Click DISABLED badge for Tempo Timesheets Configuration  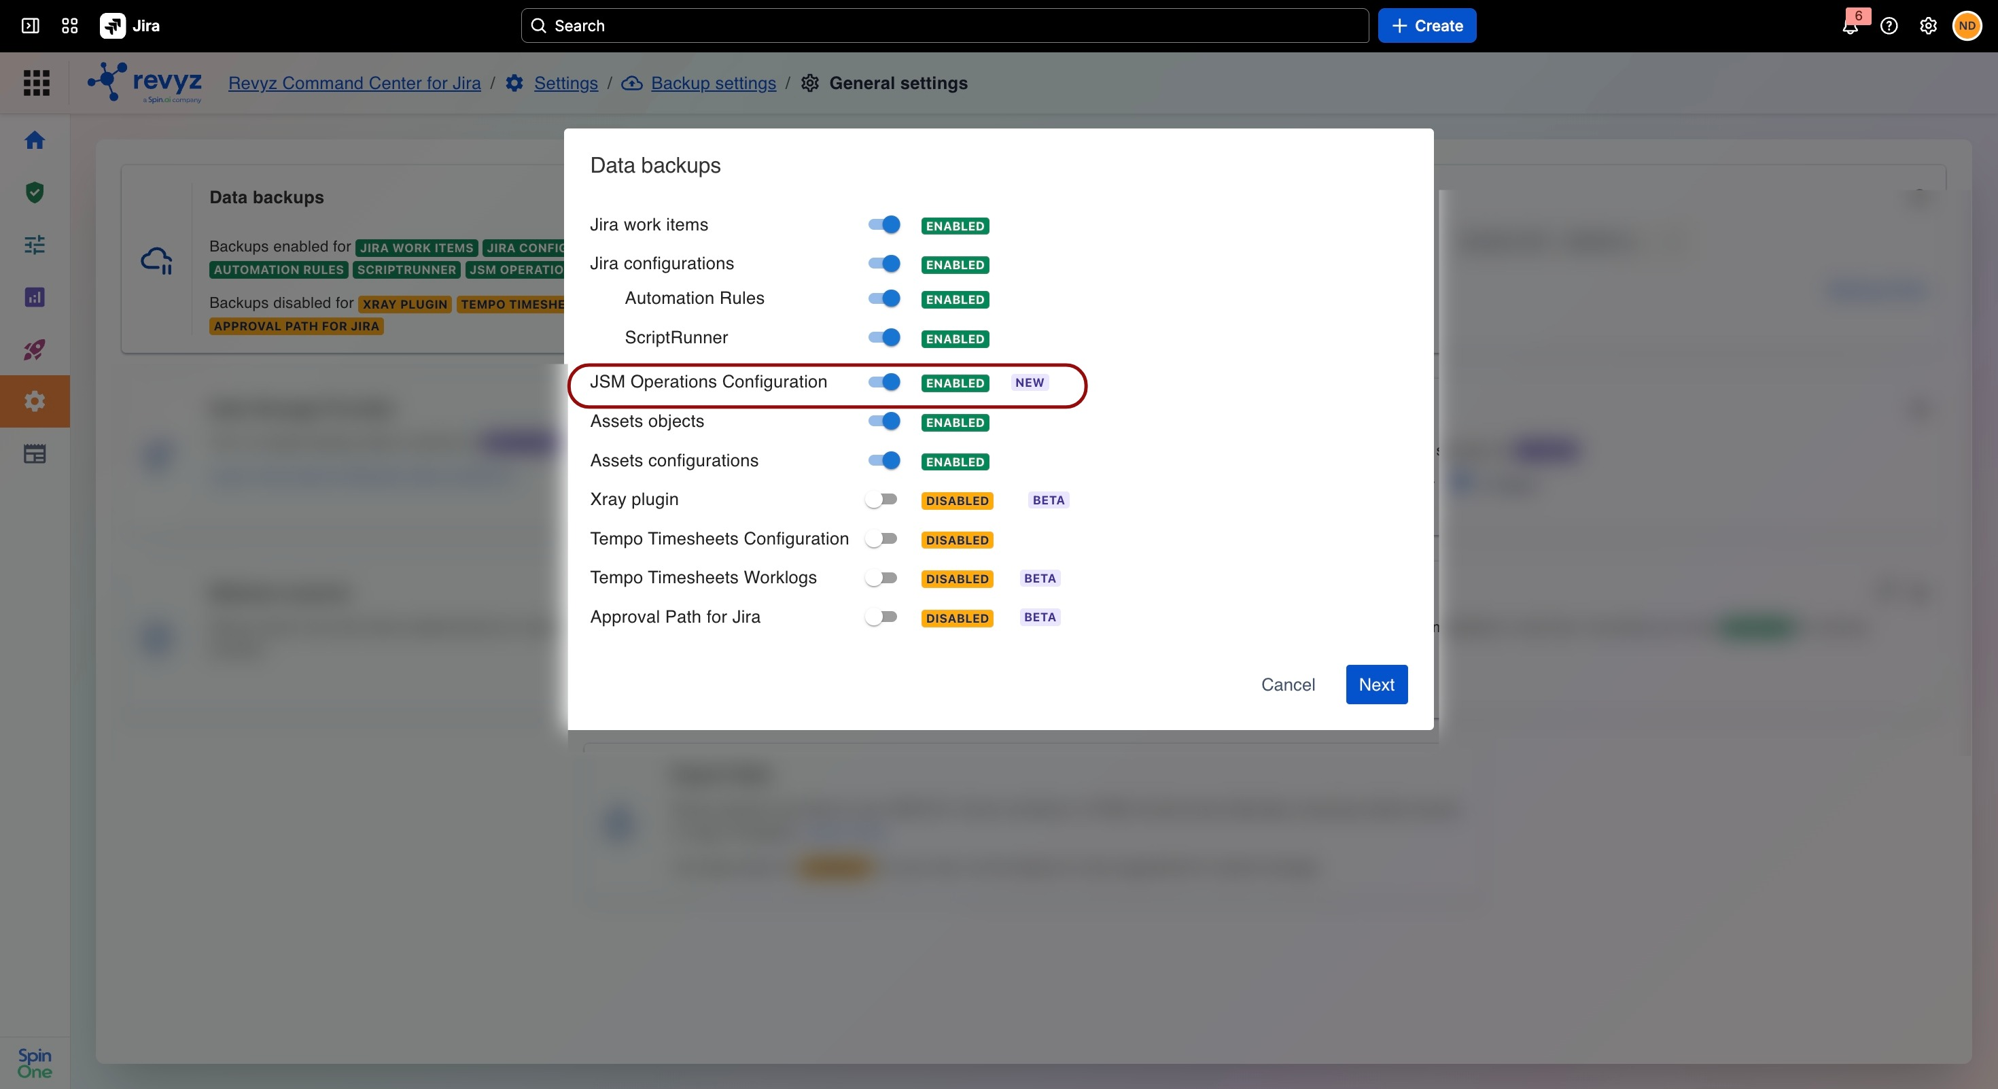[x=957, y=540]
